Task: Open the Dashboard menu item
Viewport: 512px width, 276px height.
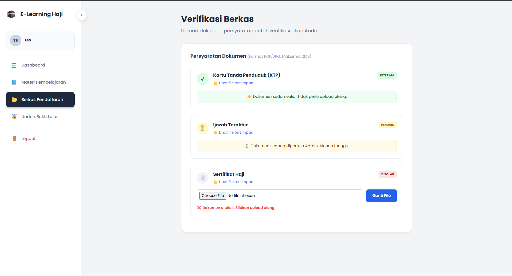Action: pyautogui.click(x=40, y=65)
